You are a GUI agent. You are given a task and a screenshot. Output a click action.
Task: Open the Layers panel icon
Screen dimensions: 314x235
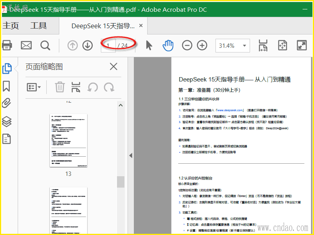tap(7, 121)
